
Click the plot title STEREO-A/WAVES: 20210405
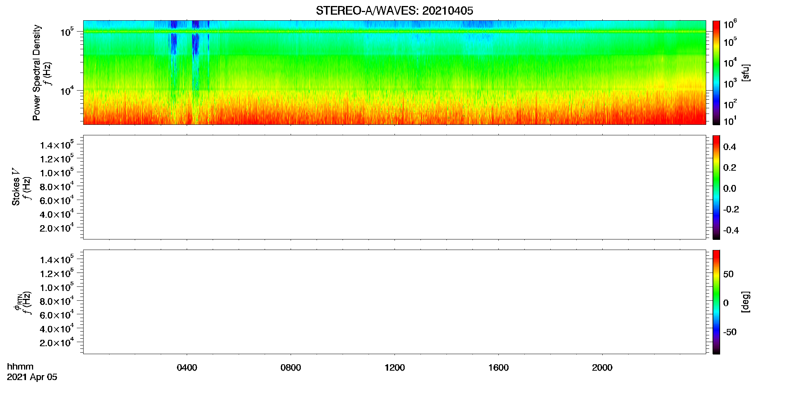(x=394, y=11)
